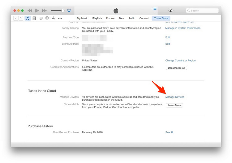Click the iTunes in the Cloud heading
The image size is (232, 163).
coord(42,91)
